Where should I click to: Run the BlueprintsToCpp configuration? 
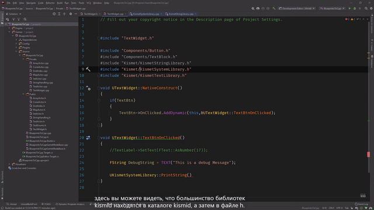coord(349,8)
